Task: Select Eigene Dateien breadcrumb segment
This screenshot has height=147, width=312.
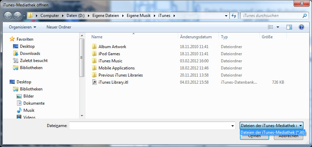Action: coord(106,16)
